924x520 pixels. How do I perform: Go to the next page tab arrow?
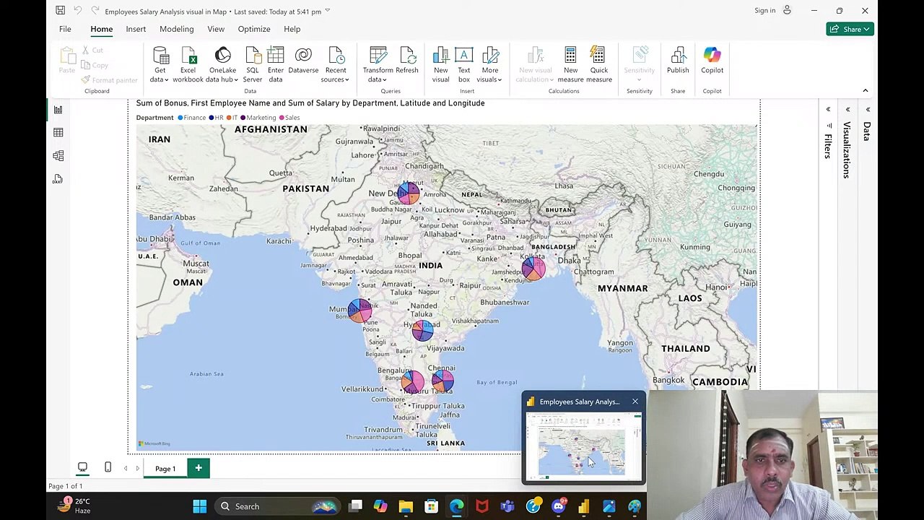[137, 468]
